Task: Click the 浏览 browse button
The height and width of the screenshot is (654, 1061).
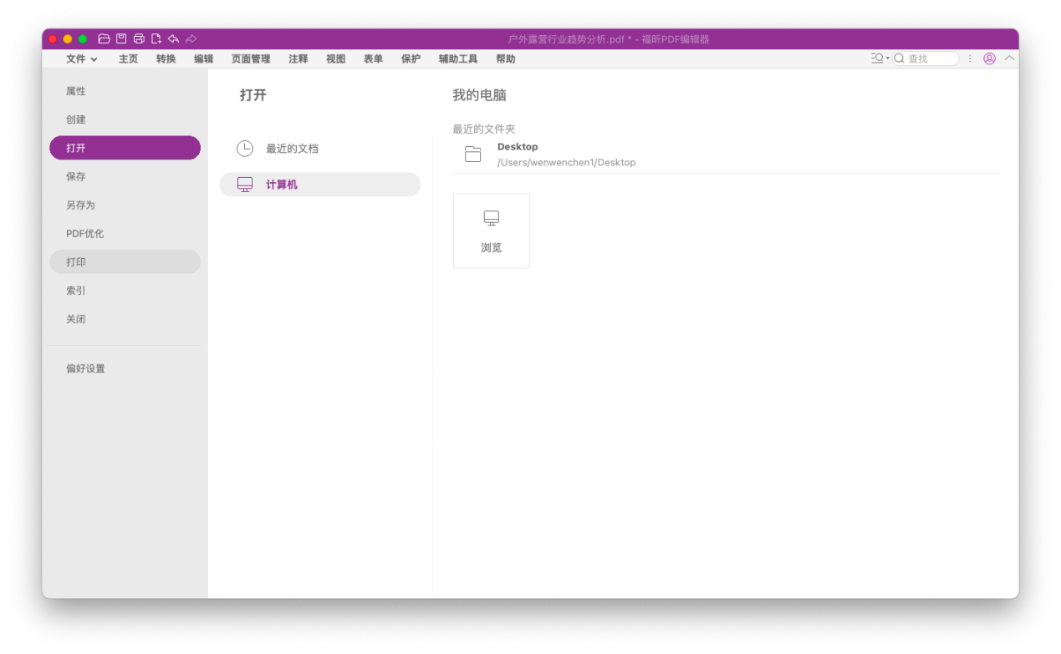Action: [x=491, y=231]
